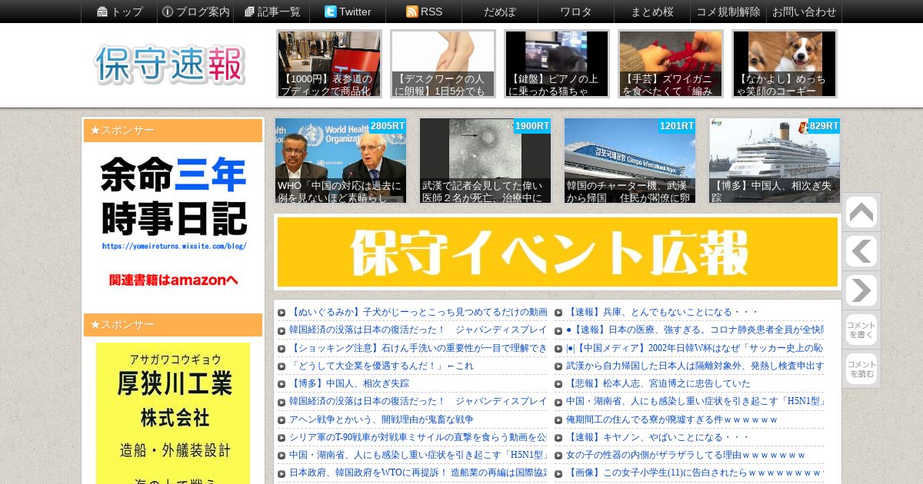Click the Twitter bird icon
The height and width of the screenshot is (484, 923).
[330, 12]
